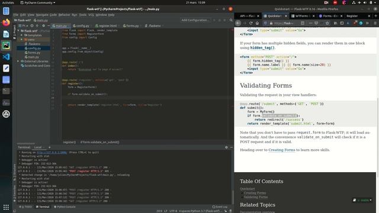
Task: Open Add Configuration dropdown
Action: (x=195, y=20)
